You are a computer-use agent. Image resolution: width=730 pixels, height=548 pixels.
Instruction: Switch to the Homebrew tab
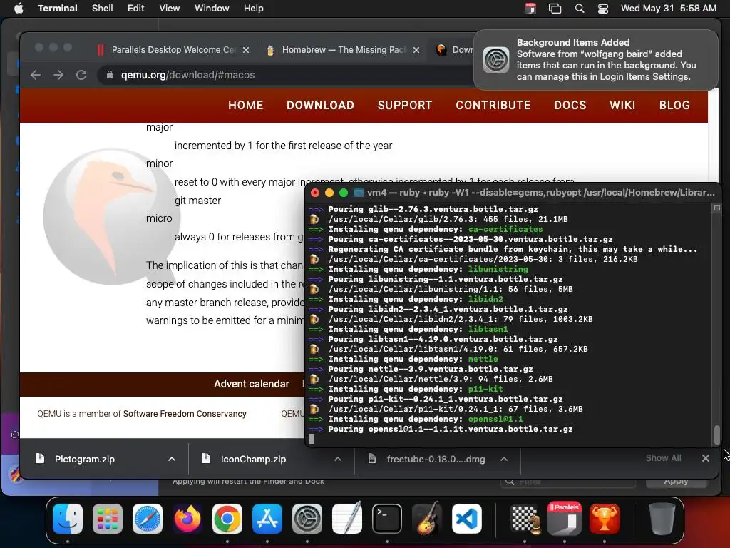(342, 50)
